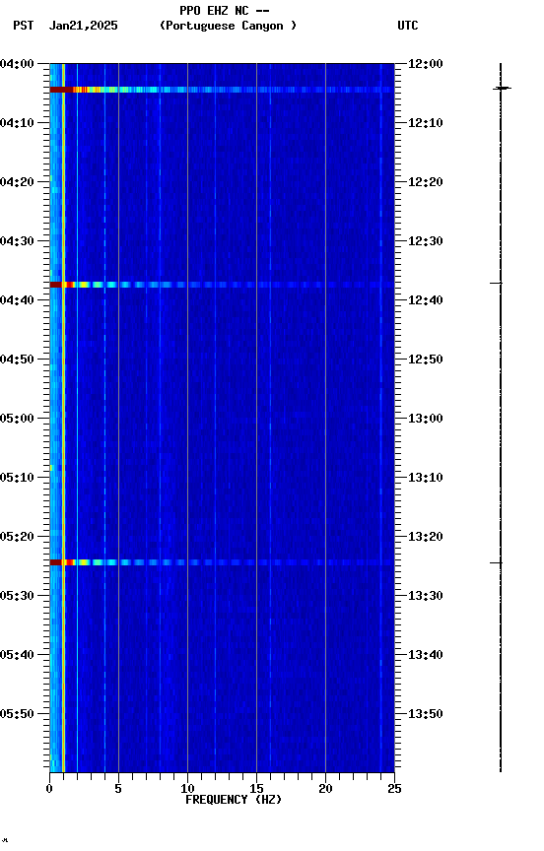This screenshot has height=851, width=544.
Task: Click the '05:30' PST time label
Action: click(x=17, y=597)
